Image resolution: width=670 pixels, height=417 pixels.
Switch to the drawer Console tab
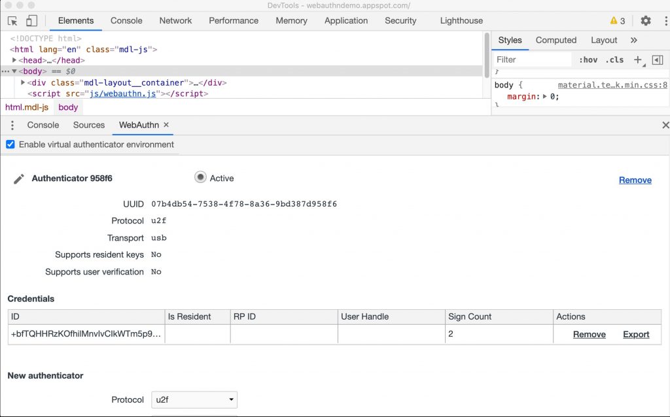click(43, 125)
